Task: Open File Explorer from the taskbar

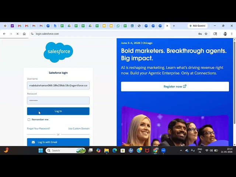Action: pyautogui.click(x=107, y=150)
